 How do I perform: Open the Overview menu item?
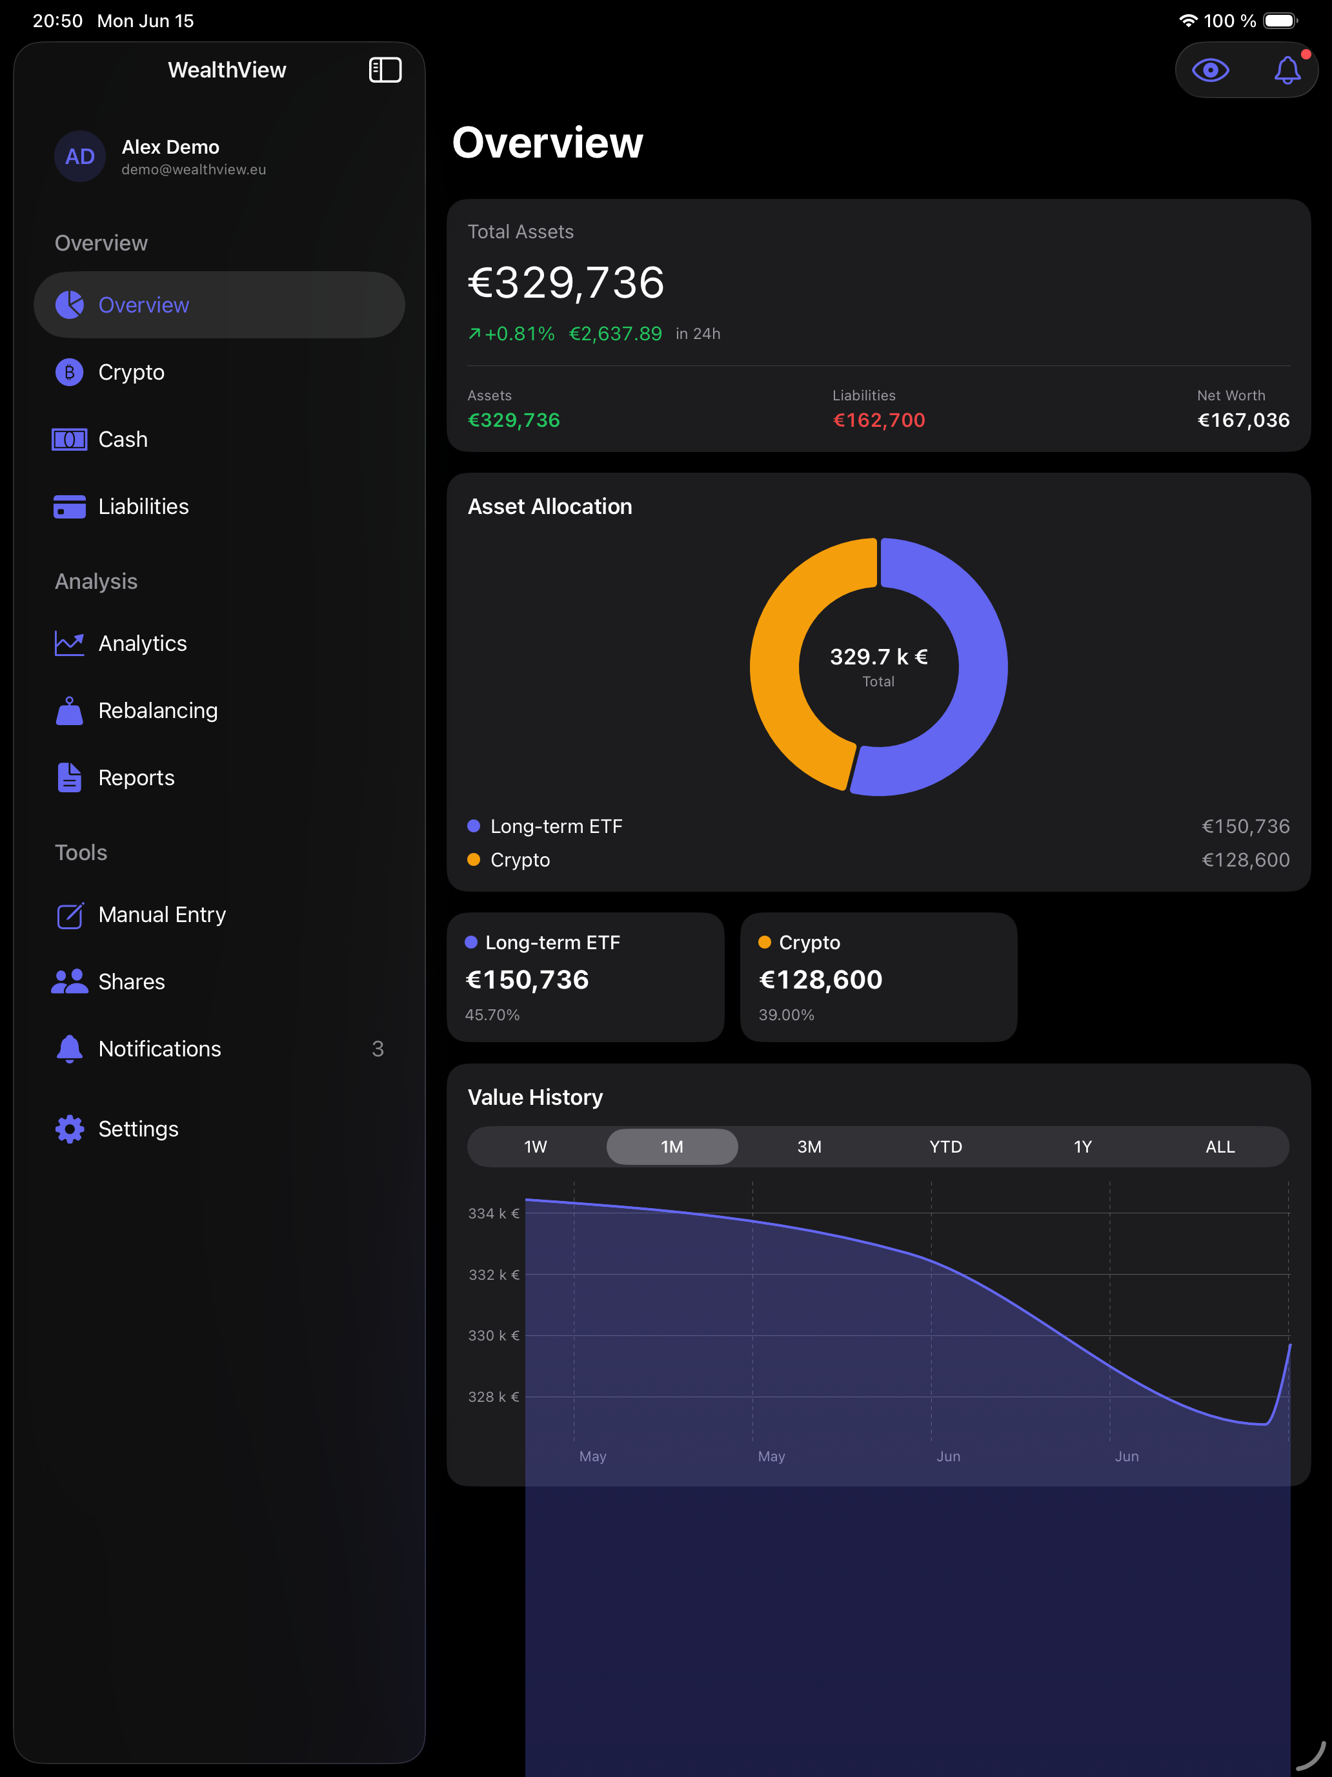[x=219, y=305]
